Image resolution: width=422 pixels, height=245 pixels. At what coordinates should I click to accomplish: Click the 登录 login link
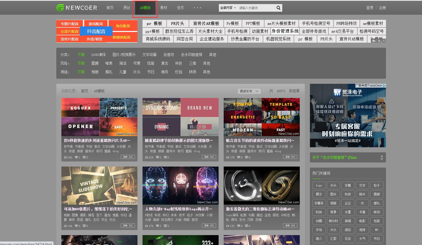pos(369,8)
